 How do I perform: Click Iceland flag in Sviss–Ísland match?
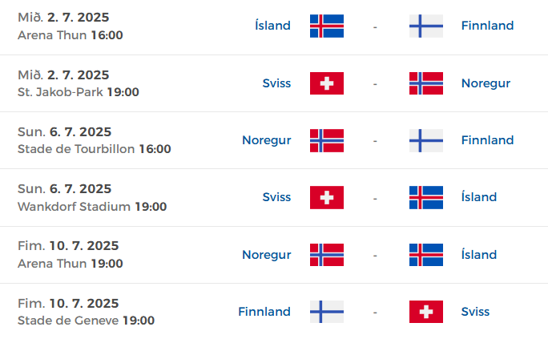point(426,197)
